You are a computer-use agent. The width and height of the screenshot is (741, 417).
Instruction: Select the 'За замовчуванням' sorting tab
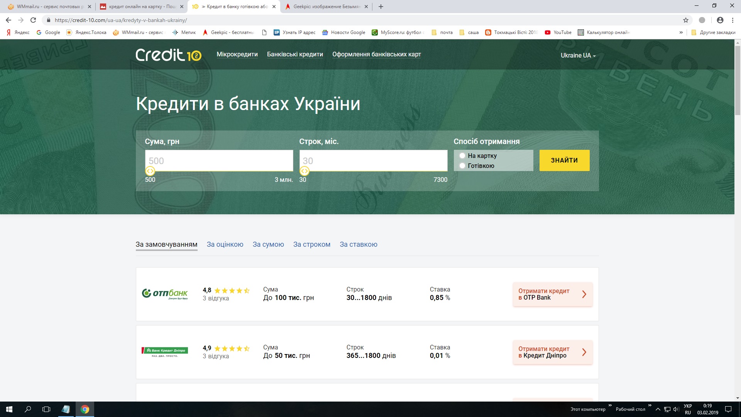166,244
